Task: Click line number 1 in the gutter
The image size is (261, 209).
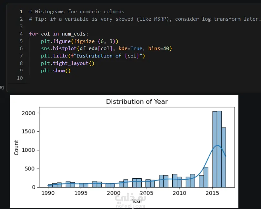Action: [x=21, y=12]
